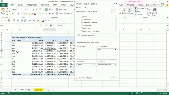
Task: Click the Wrap Text button
Action: (61, 9)
